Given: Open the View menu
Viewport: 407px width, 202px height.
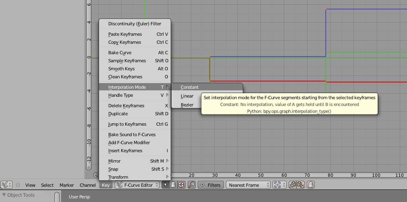Looking at the screenshot, I should [30, 185].
